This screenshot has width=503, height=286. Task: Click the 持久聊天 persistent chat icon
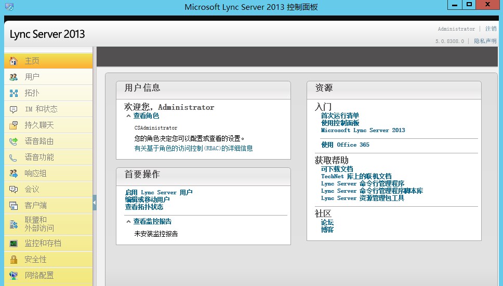[14, 125]
